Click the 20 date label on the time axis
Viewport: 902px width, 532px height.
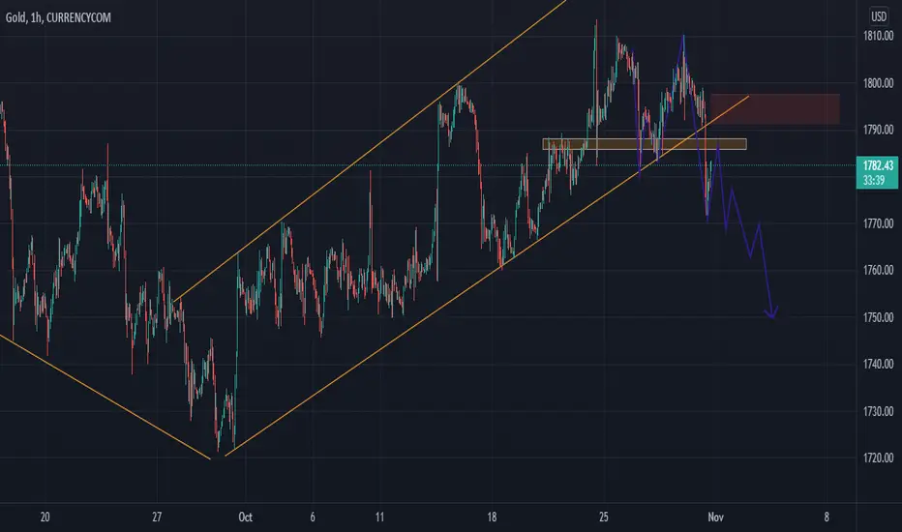[x=45, y=517]
